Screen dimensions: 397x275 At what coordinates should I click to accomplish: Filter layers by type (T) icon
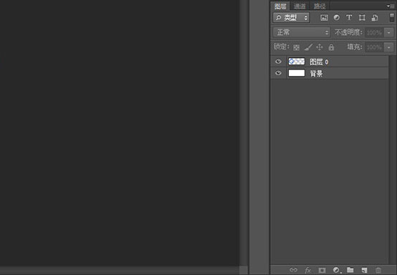click(349, 17)
